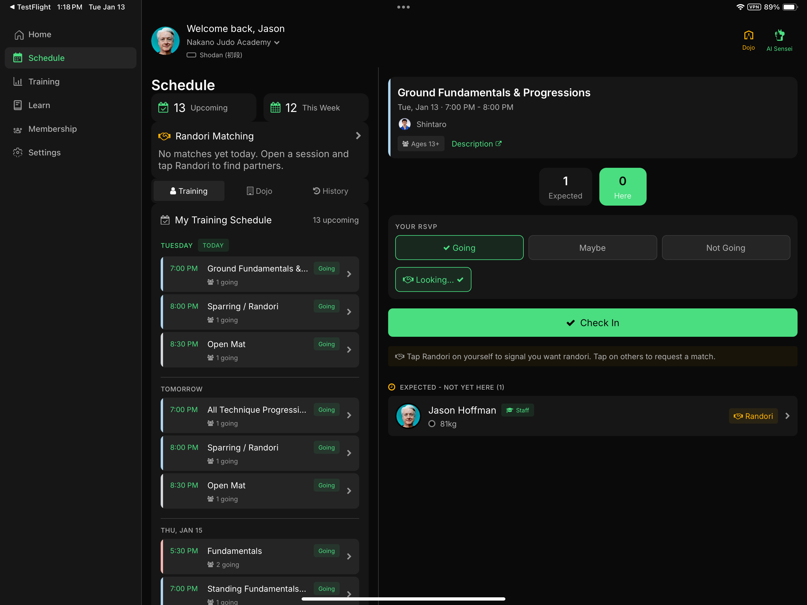Open the Nakano Judo Academy dropdown
Screen dimensions: 807x605
point(233,42)
